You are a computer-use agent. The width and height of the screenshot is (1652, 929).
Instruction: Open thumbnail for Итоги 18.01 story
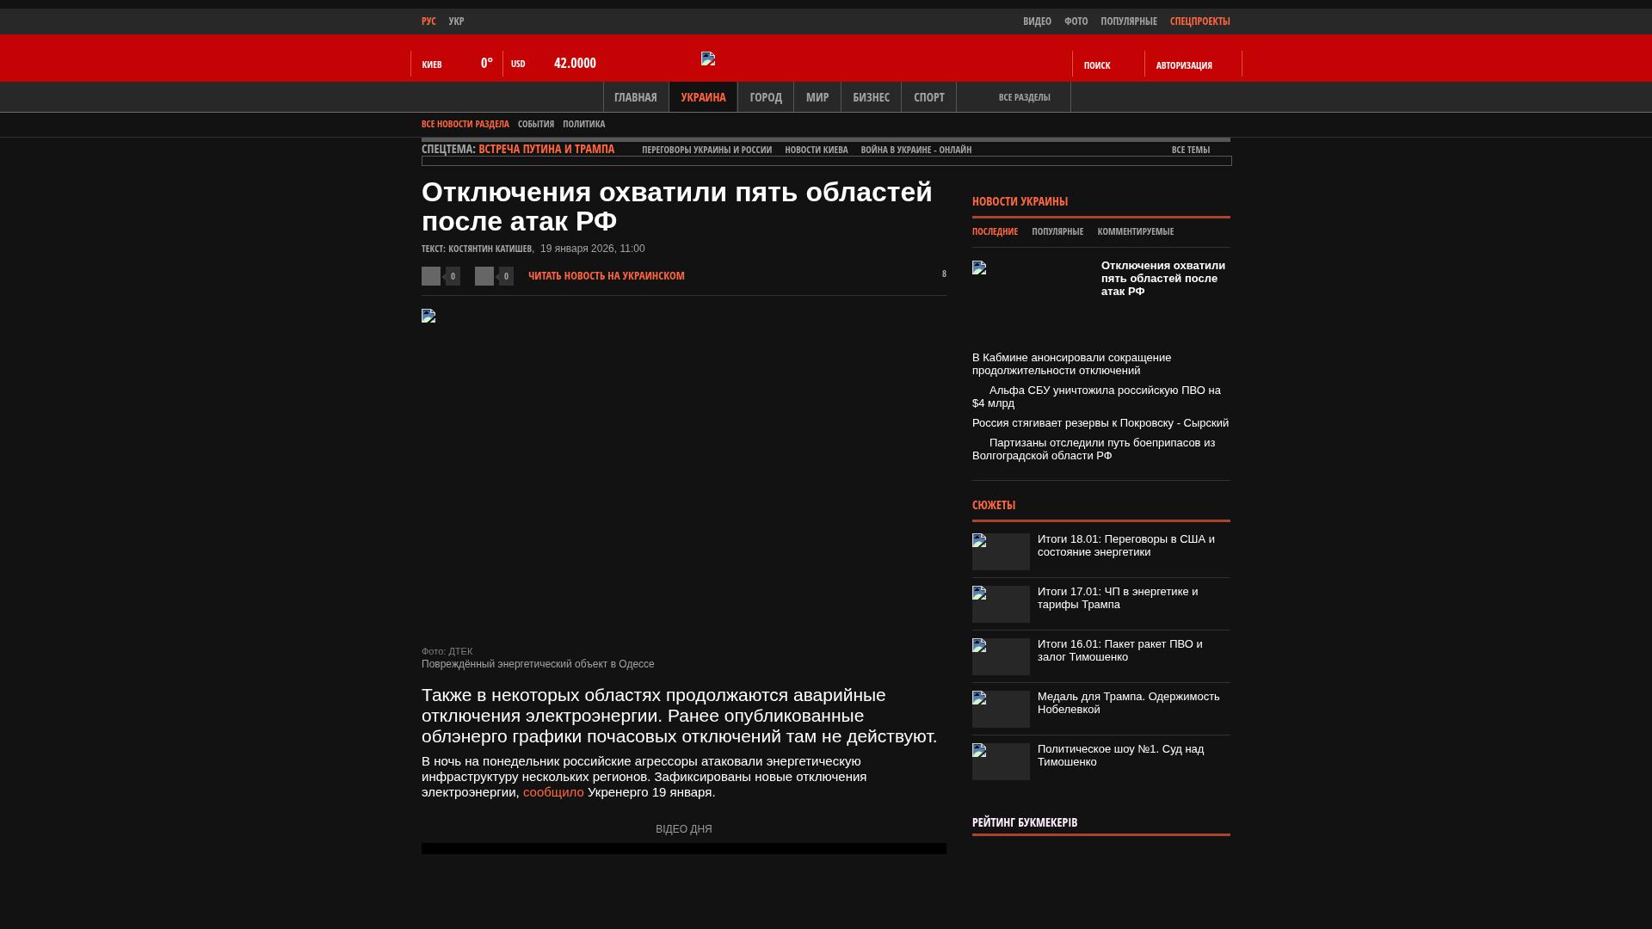1001,551
